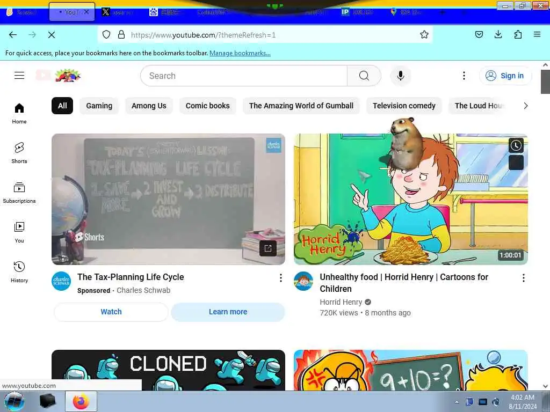Open History in sidebar
Viewport: 550px width, 412px height.
(x=19, y=272)
